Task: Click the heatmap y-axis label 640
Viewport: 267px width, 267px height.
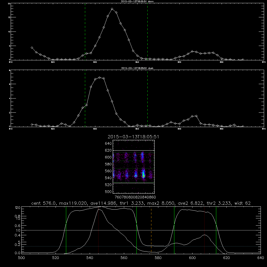Action: (108, 144)
